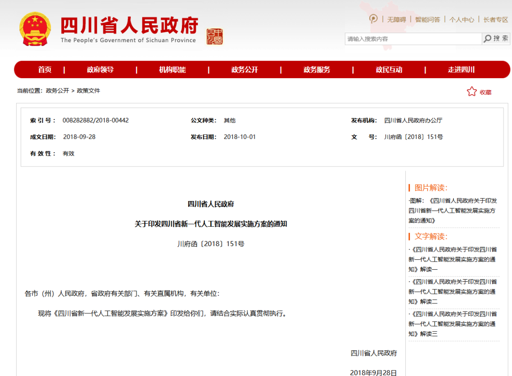
Task: Open the 智能问答 link
Action: 427,19
